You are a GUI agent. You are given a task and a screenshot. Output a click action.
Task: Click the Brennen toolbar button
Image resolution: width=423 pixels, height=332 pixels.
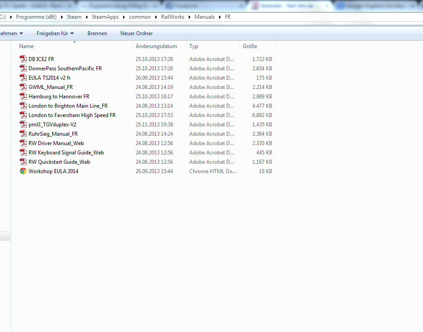click(97, 33)
